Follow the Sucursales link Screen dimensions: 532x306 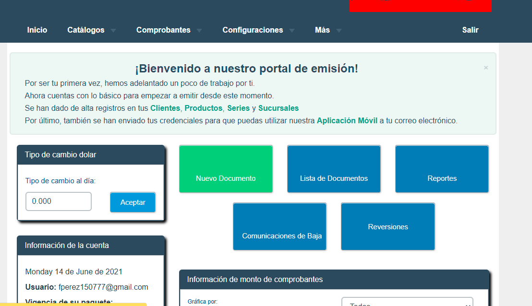278,108
